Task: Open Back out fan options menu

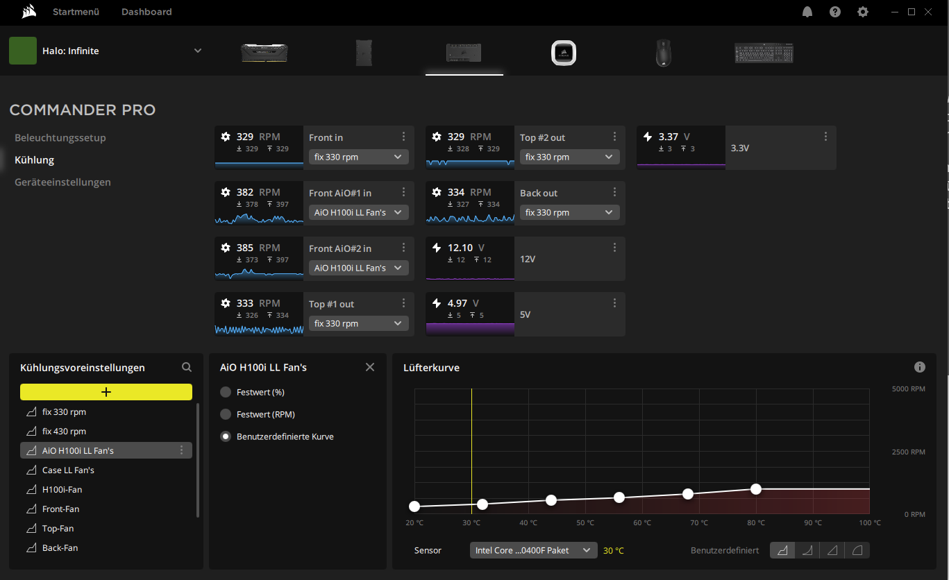Action: 614,192
